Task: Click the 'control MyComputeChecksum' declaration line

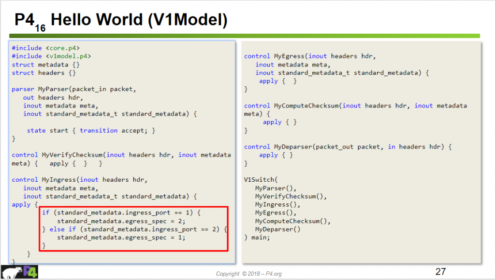Action: click(x=355, y=106)
